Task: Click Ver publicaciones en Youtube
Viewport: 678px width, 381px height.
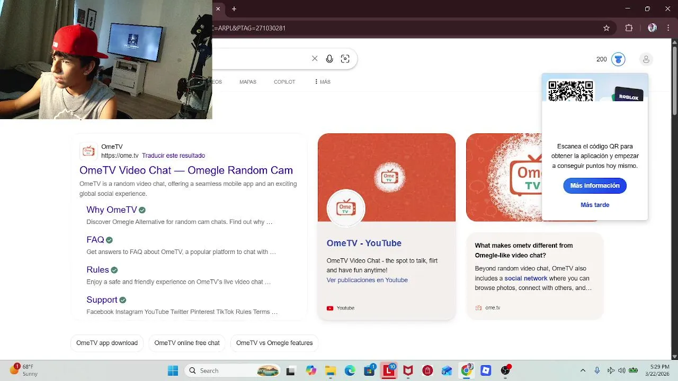Action: (367, 280)
